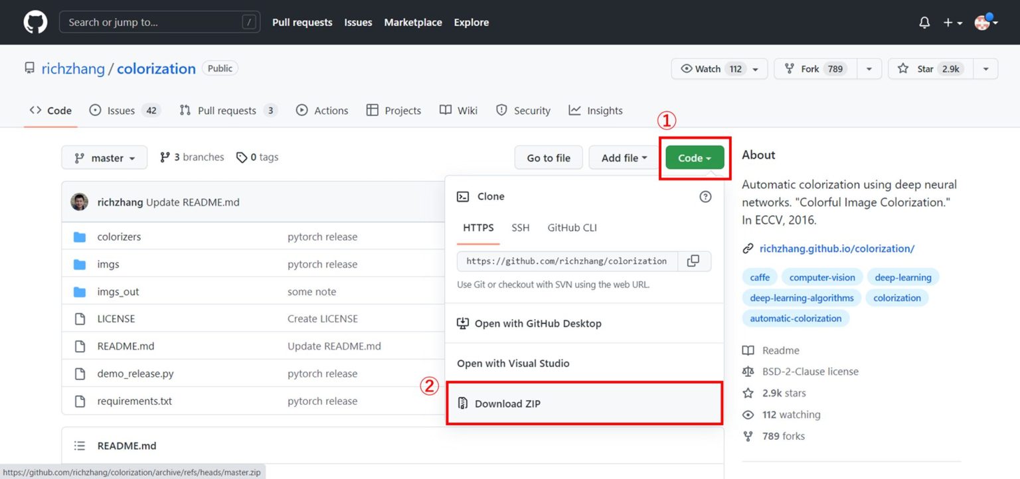1020x479 pixels.
Task: Click richzhang's commit avatar
Action: pos(79,202)
